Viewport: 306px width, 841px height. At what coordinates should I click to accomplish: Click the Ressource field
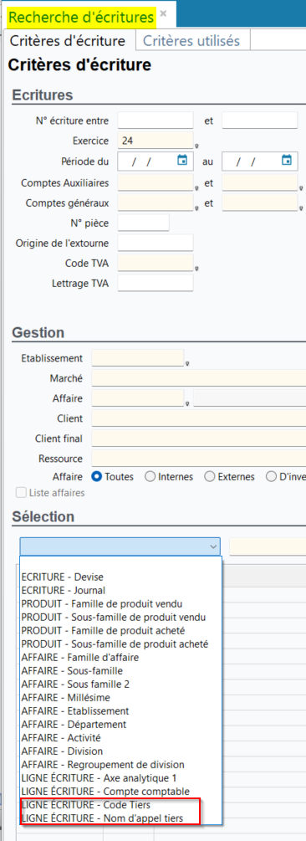point(199,459)
